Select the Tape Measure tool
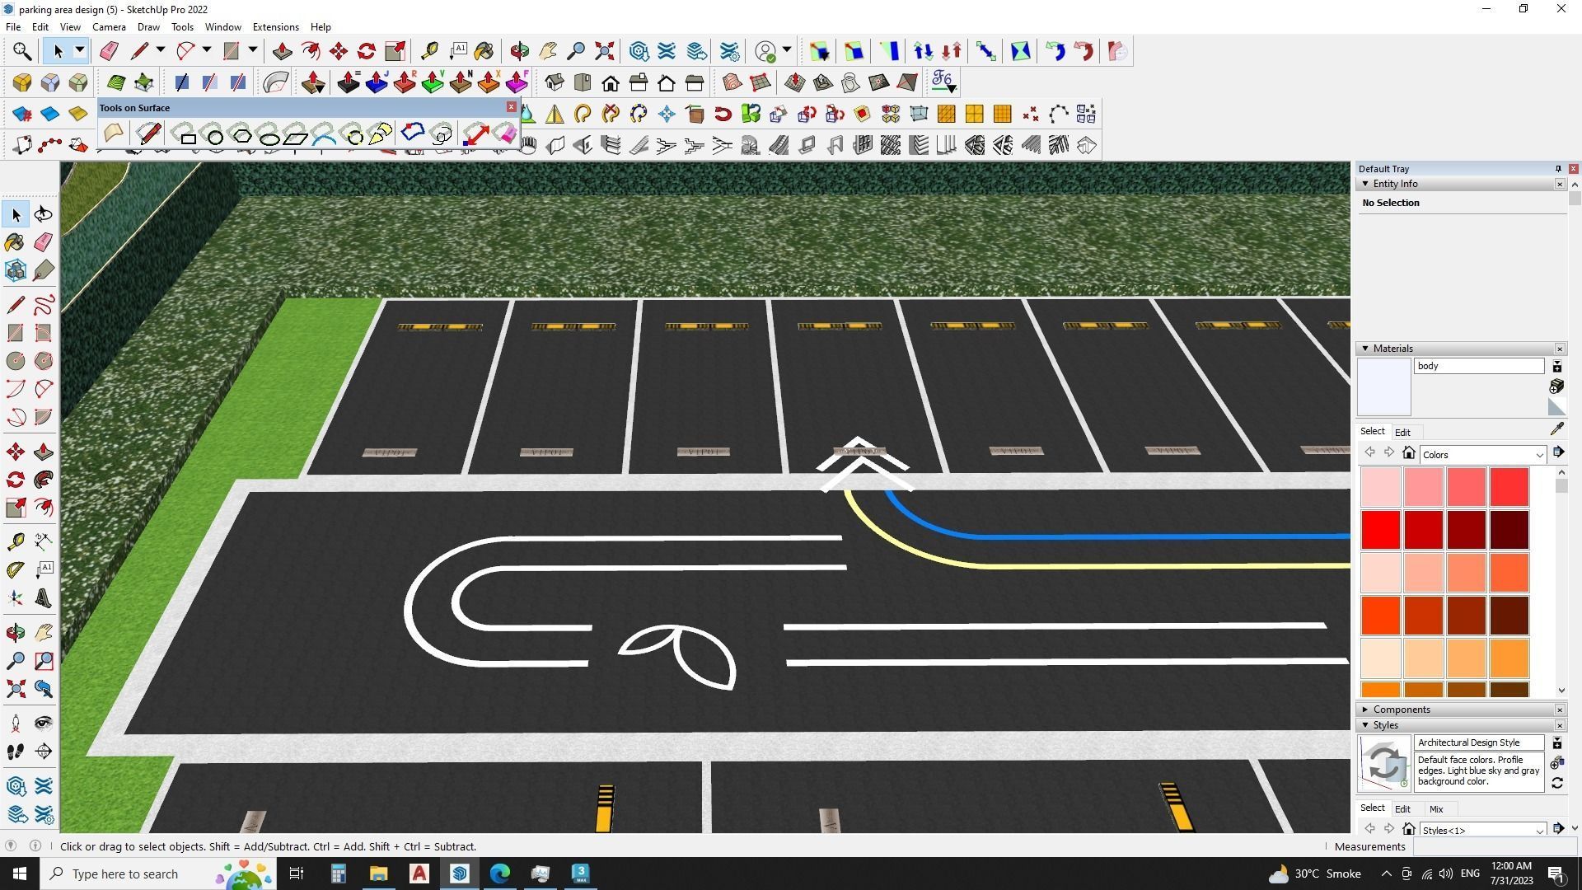Viewport: 1582px width, 890px height. [15, 541]
